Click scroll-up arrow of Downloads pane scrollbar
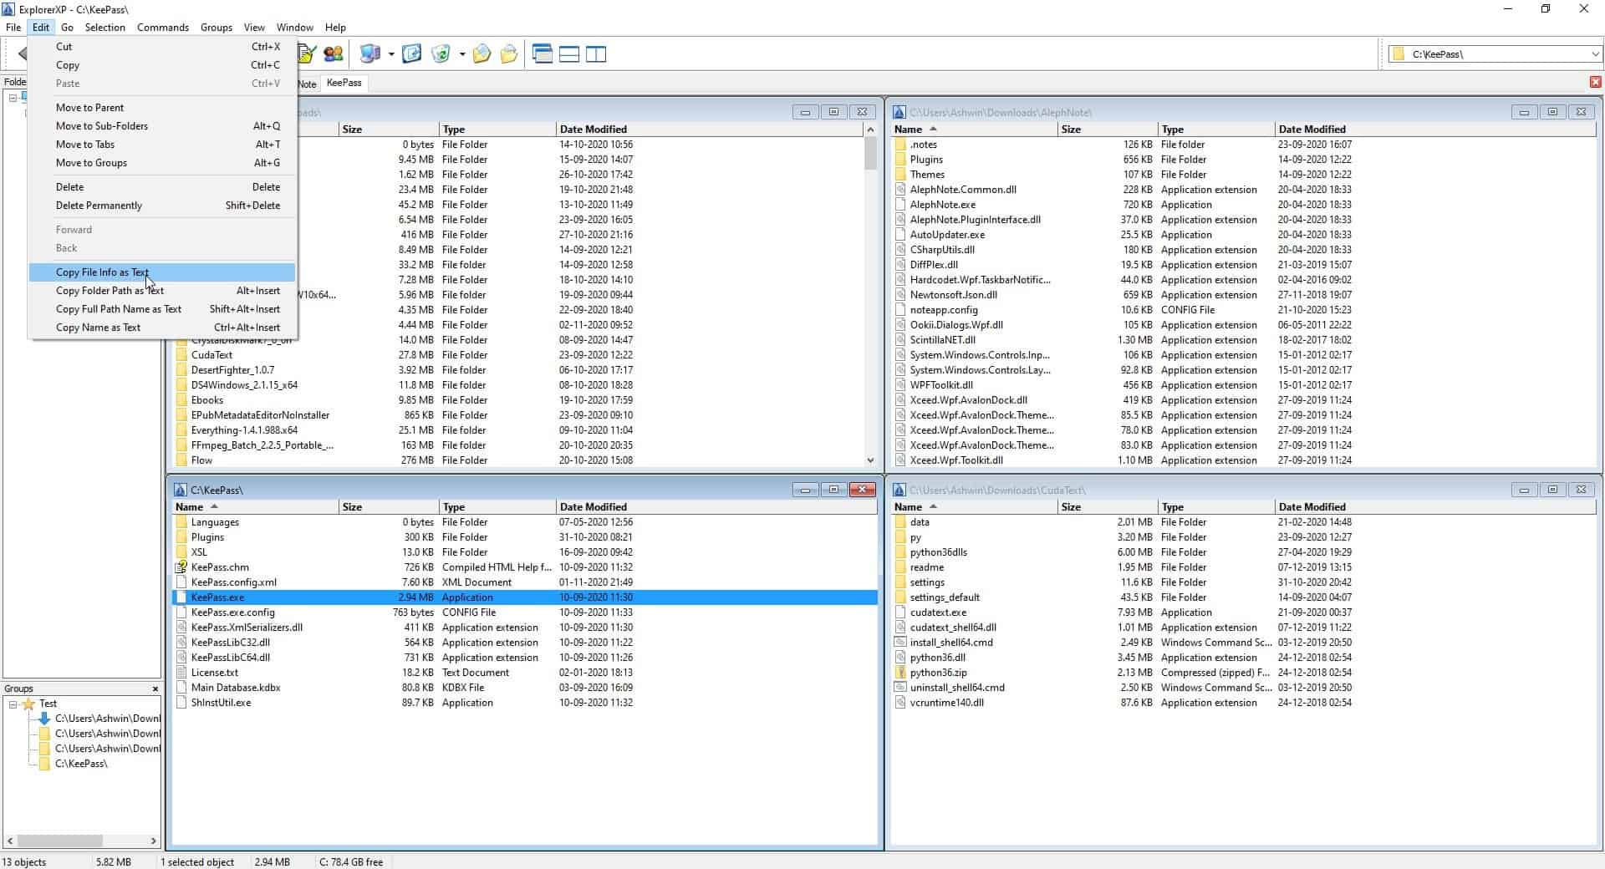 [x=870, y=130]
